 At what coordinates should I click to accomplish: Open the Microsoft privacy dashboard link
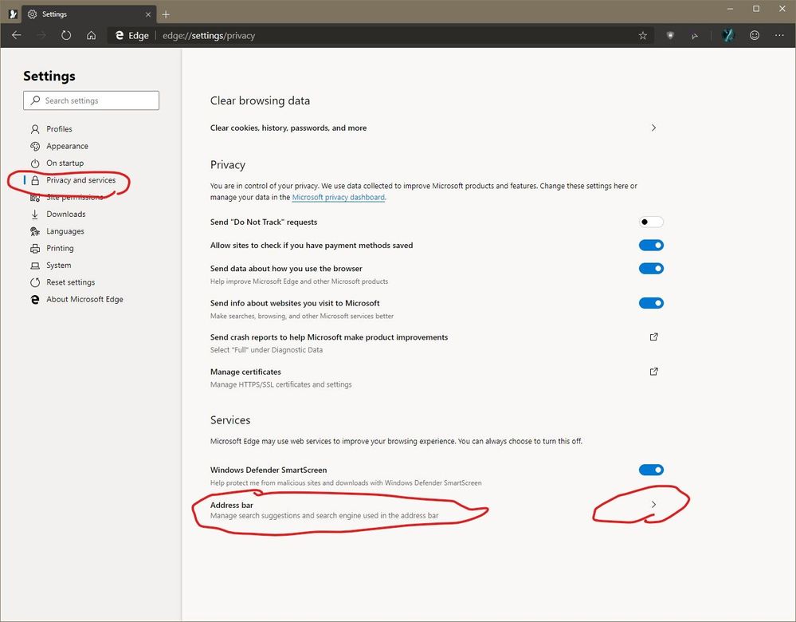(338, 197)
